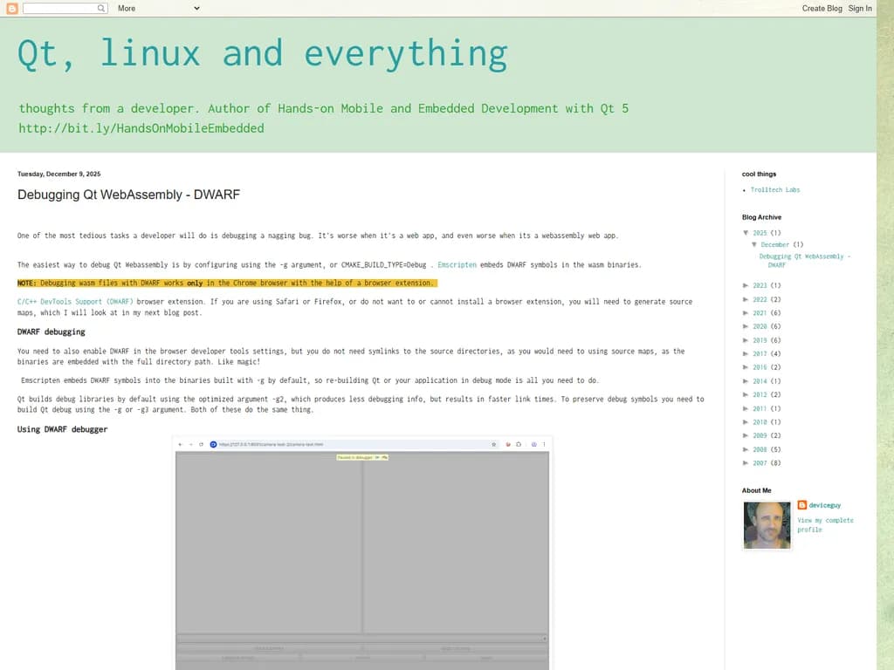The width and height of the screenshot is (894, 670).
Task: Click the search magnifier icon in the navbar
Action: click(x=100, y=8)
